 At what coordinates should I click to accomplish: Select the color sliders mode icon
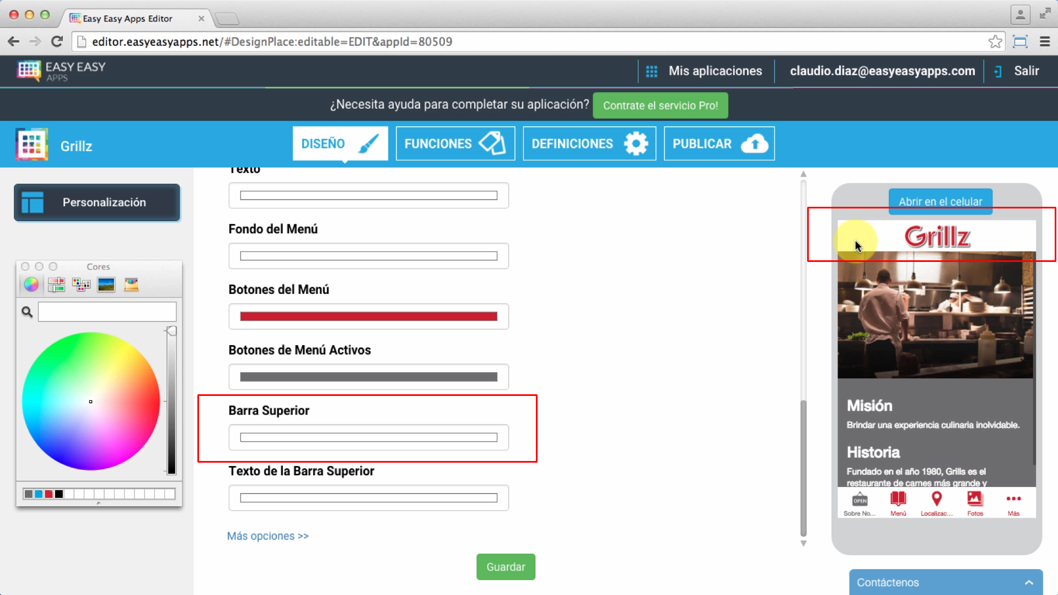56,285
